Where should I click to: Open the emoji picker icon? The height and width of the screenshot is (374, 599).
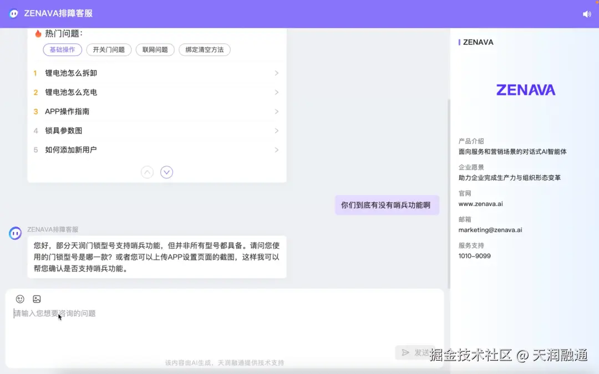[20, 299]
